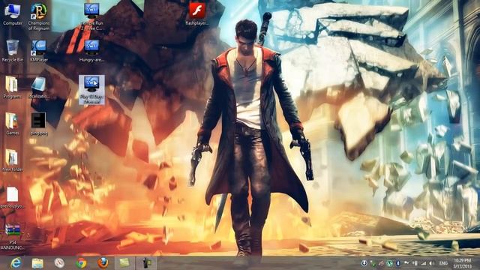The width and height of the screenshot is (480, 270).
Task: Launch Firefox from taskbar
Action: pyautogui.click(x=103, y=263)
